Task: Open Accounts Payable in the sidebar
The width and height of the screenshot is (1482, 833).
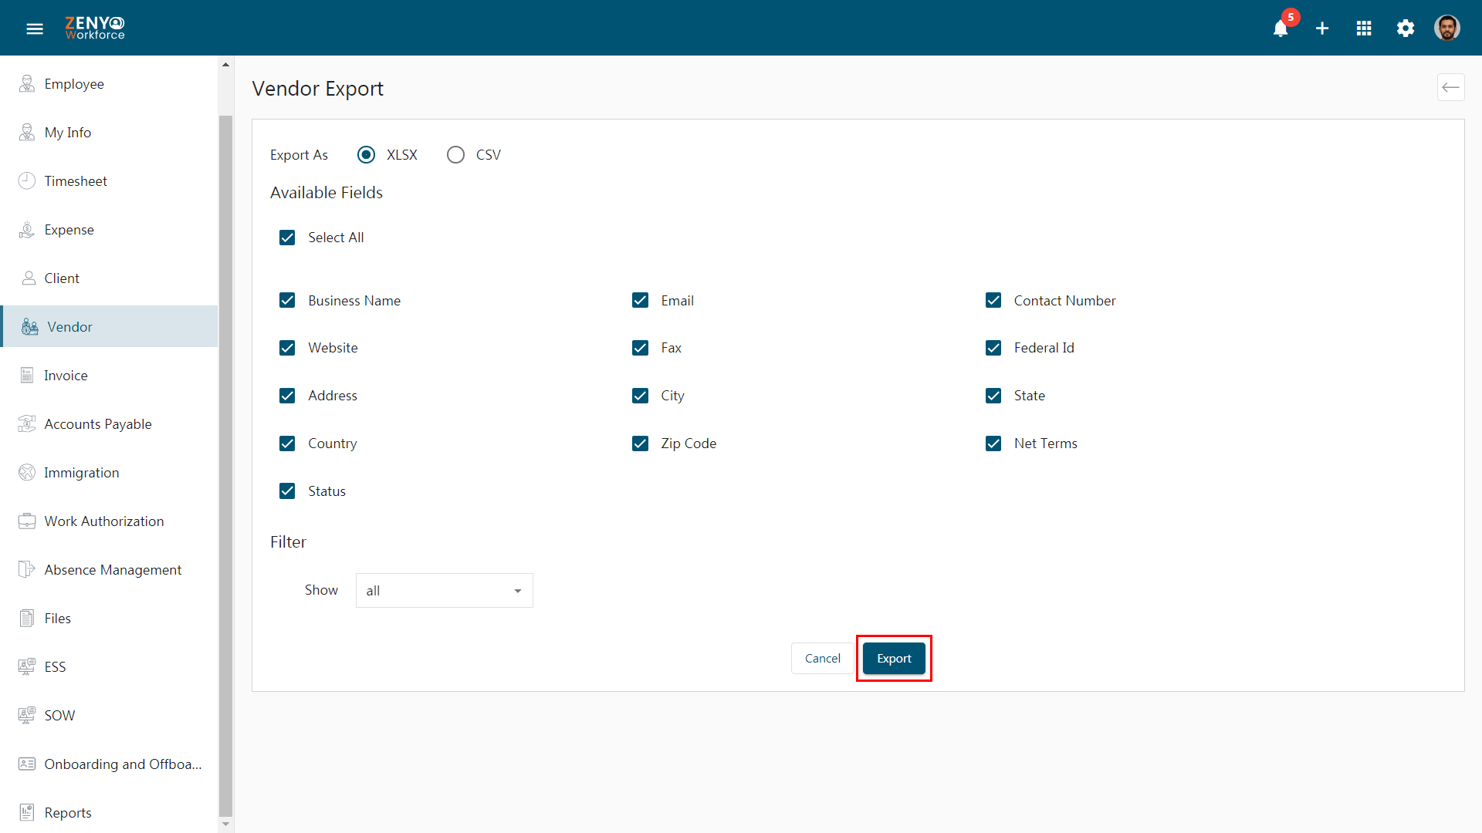Action: coord(110,424)
